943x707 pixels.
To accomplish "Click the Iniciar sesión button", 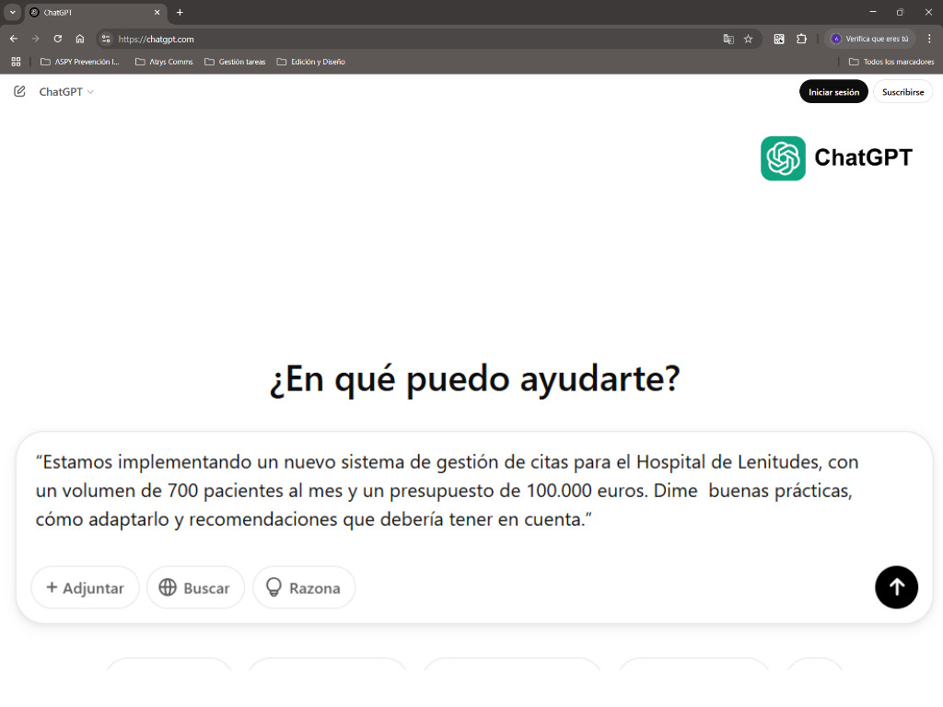I will click(833, 92).
